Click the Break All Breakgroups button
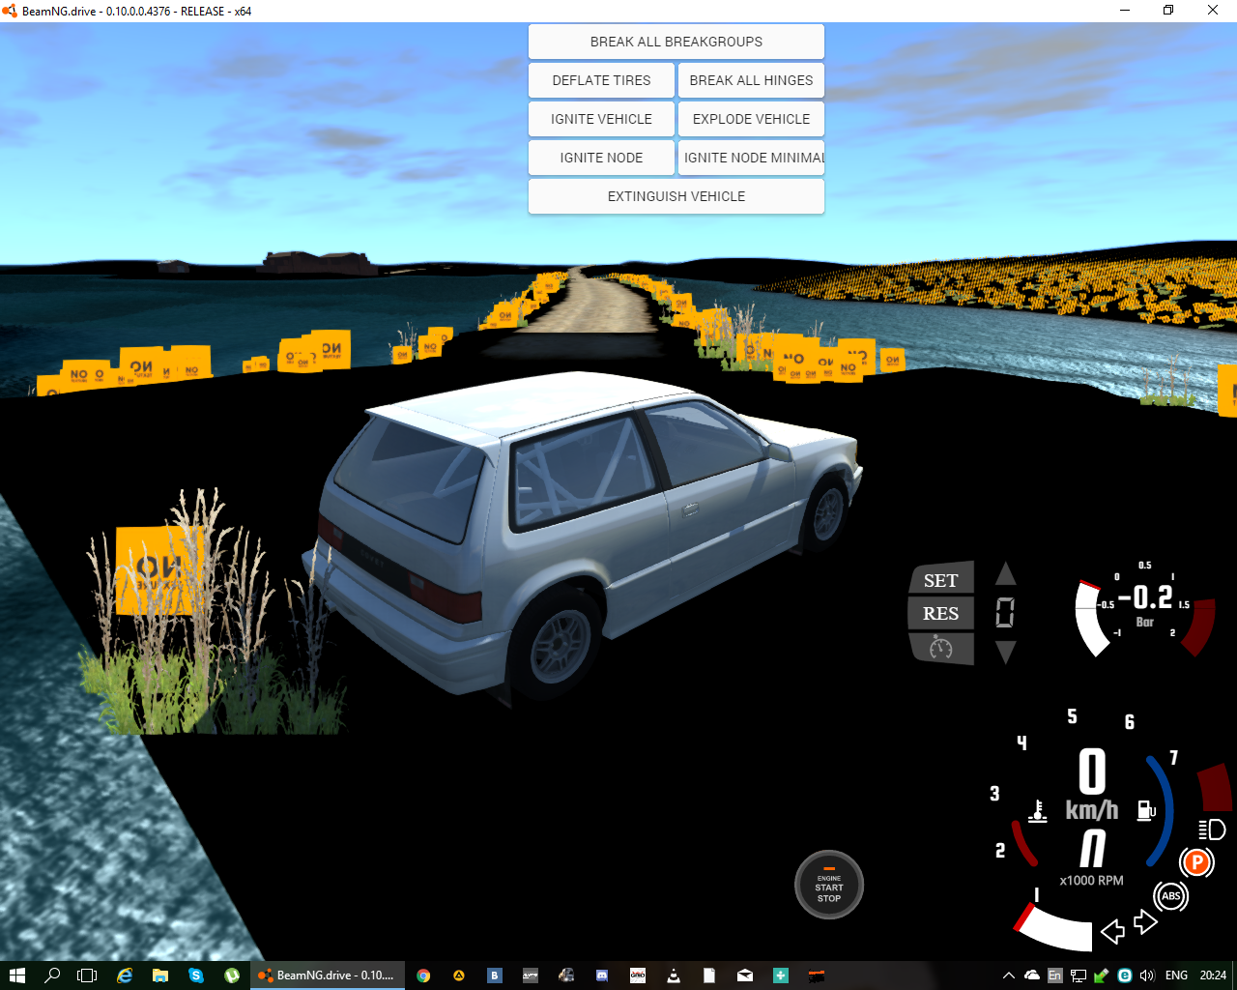Image resolution: width=1237 pixels, height=990 pixels. click(676, 42)
